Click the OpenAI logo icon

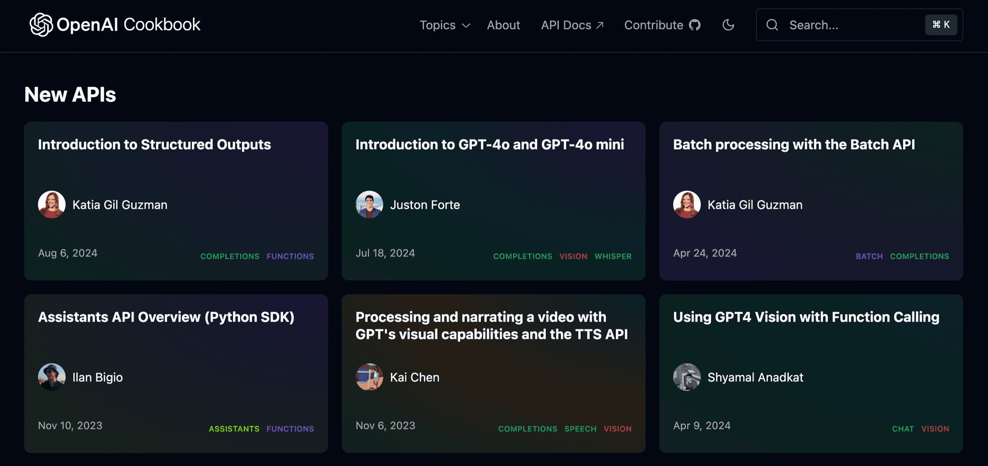(x=41, y=25)
